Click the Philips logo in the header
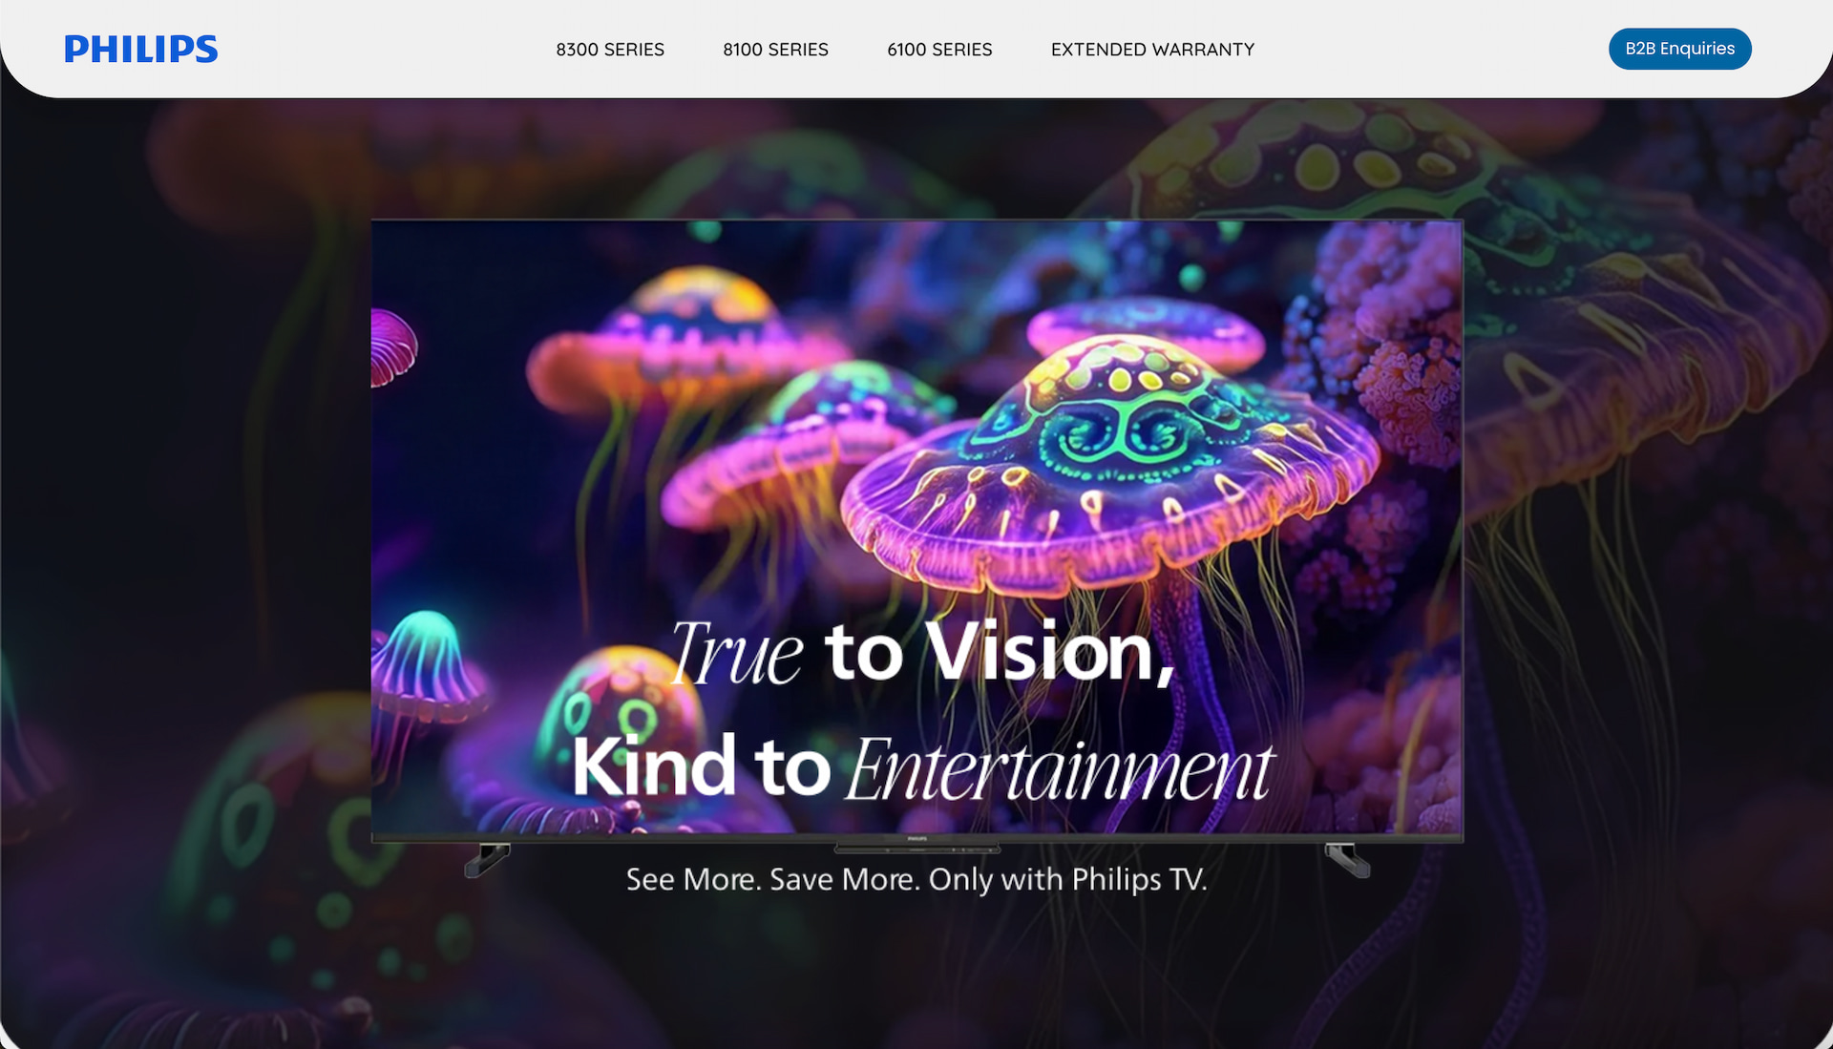Image resolution: width=1833 pixels, height=1049 pixels. 140,49
